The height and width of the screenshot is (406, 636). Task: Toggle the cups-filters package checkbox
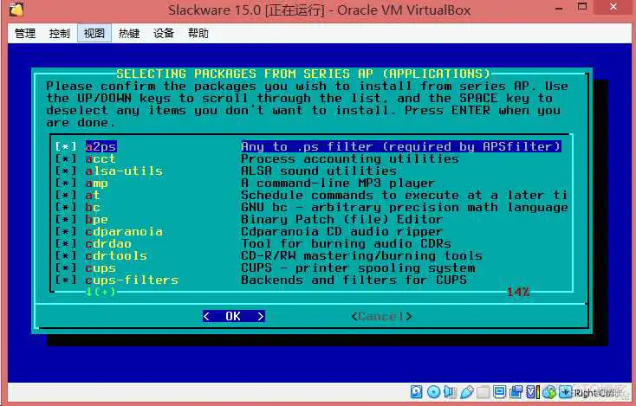click(x=66, y=280)
